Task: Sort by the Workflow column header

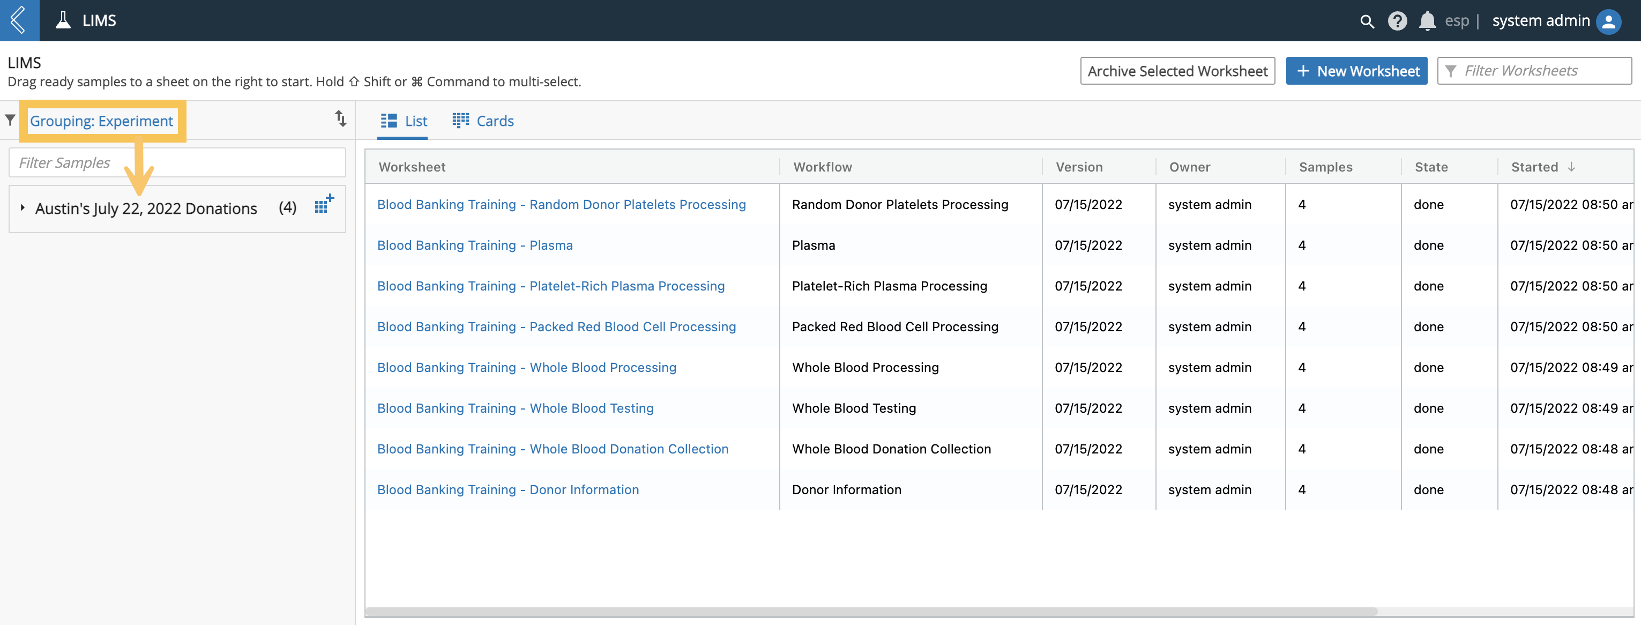Action: tap(823, 167)
